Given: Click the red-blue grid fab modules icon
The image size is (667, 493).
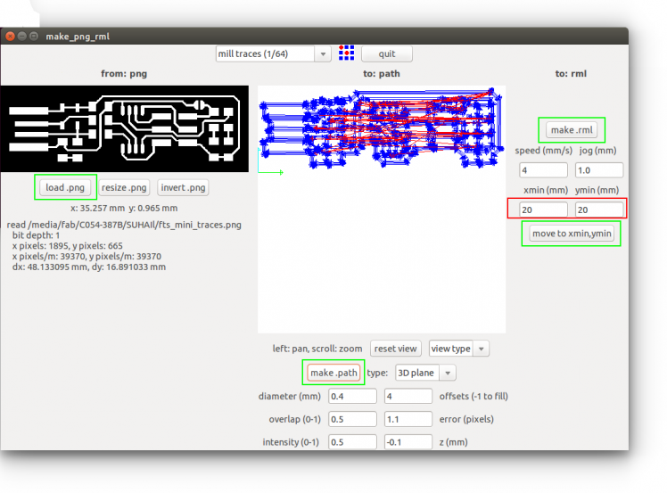Looking at the screenshot, I should click(x=348, y=53).
